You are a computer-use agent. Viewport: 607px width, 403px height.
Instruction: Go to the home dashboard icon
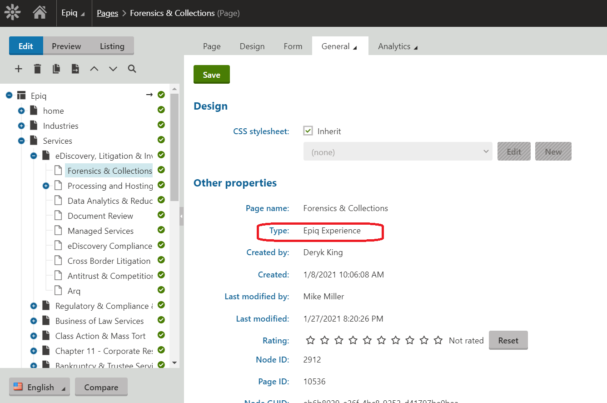pyautogui.click(x=40, y=13)
